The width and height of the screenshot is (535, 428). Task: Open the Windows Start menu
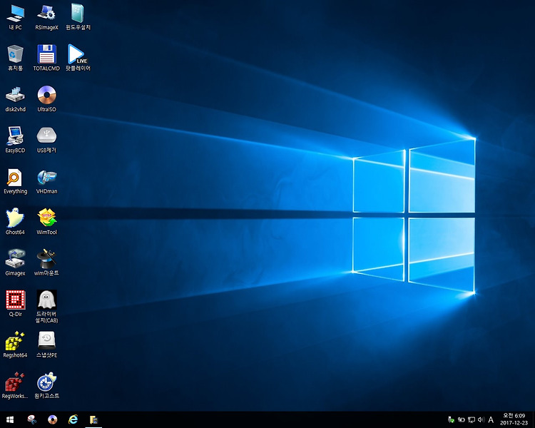point(10,419)
